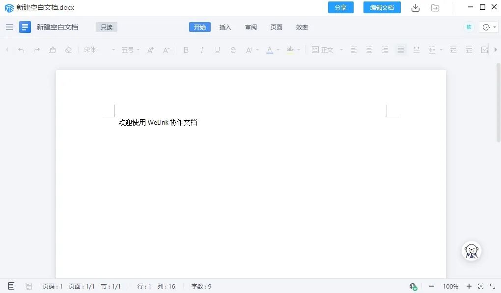The height and width of the screenshot is (293, 501).
Task: Switch to the 插入 ribbon tab
Action: pos(225,27)
